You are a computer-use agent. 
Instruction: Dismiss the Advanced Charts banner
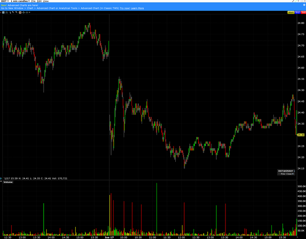[x=304, y=5]
